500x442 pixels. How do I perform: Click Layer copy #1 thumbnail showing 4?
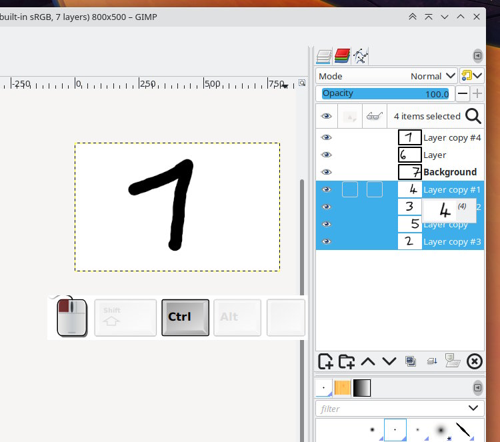click(410, 189)
